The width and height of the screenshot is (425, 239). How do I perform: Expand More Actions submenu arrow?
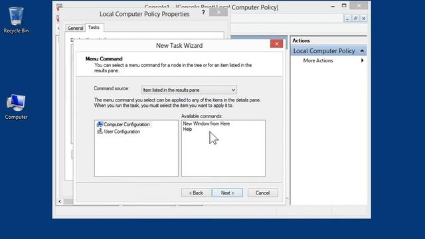click(x=362, y=60)
